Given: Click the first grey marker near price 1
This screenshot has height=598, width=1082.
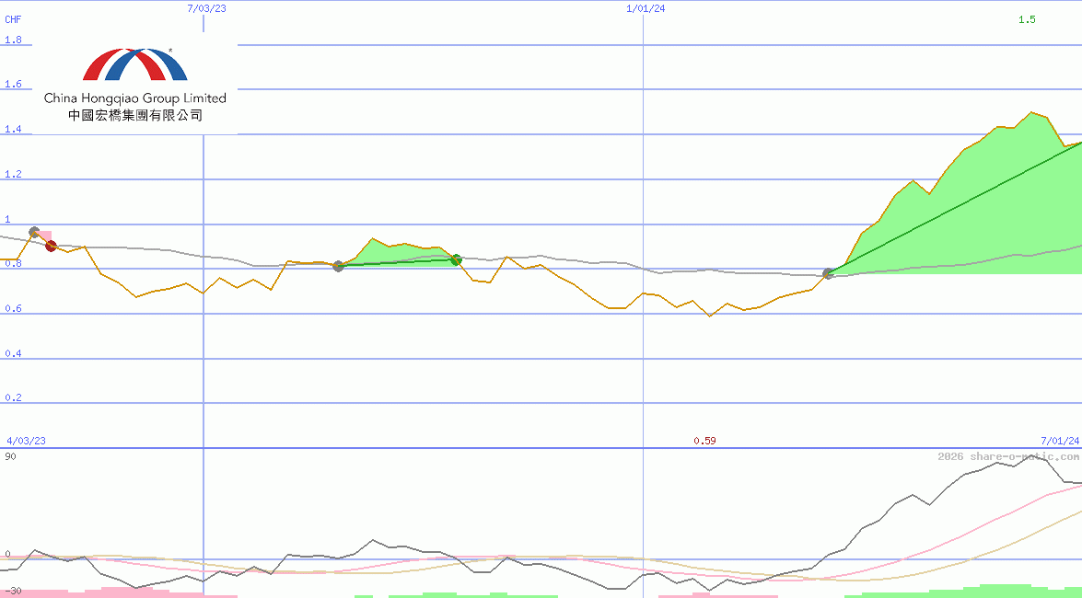Looking at the screenshot, I should 34,233.
